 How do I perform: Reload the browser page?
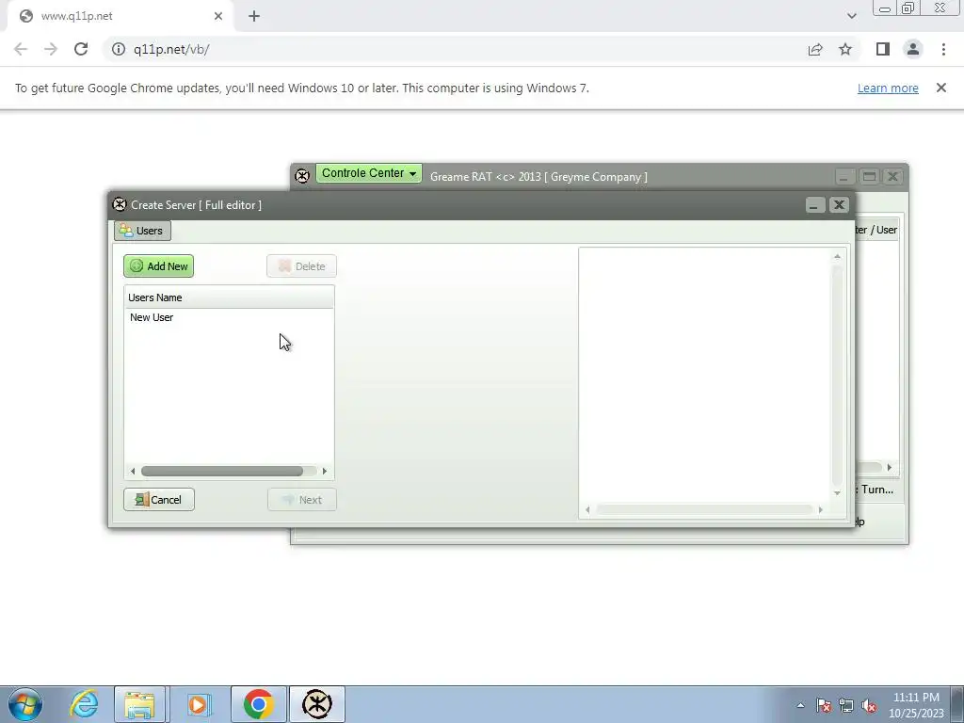(x=81, y=49)
